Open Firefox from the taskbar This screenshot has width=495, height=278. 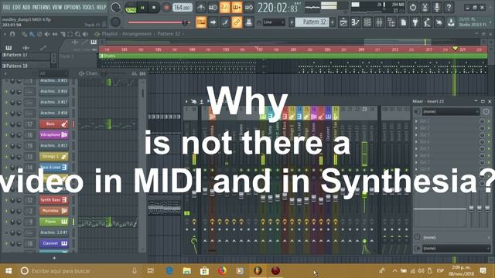(222, 270)
